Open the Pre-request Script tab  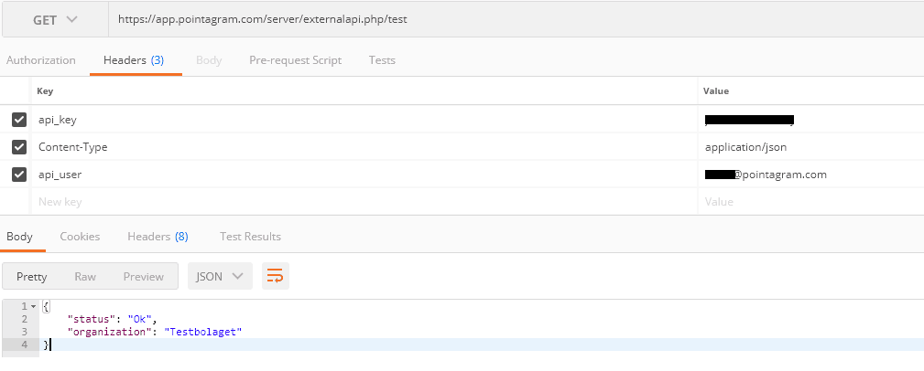(x=295, y=60)
